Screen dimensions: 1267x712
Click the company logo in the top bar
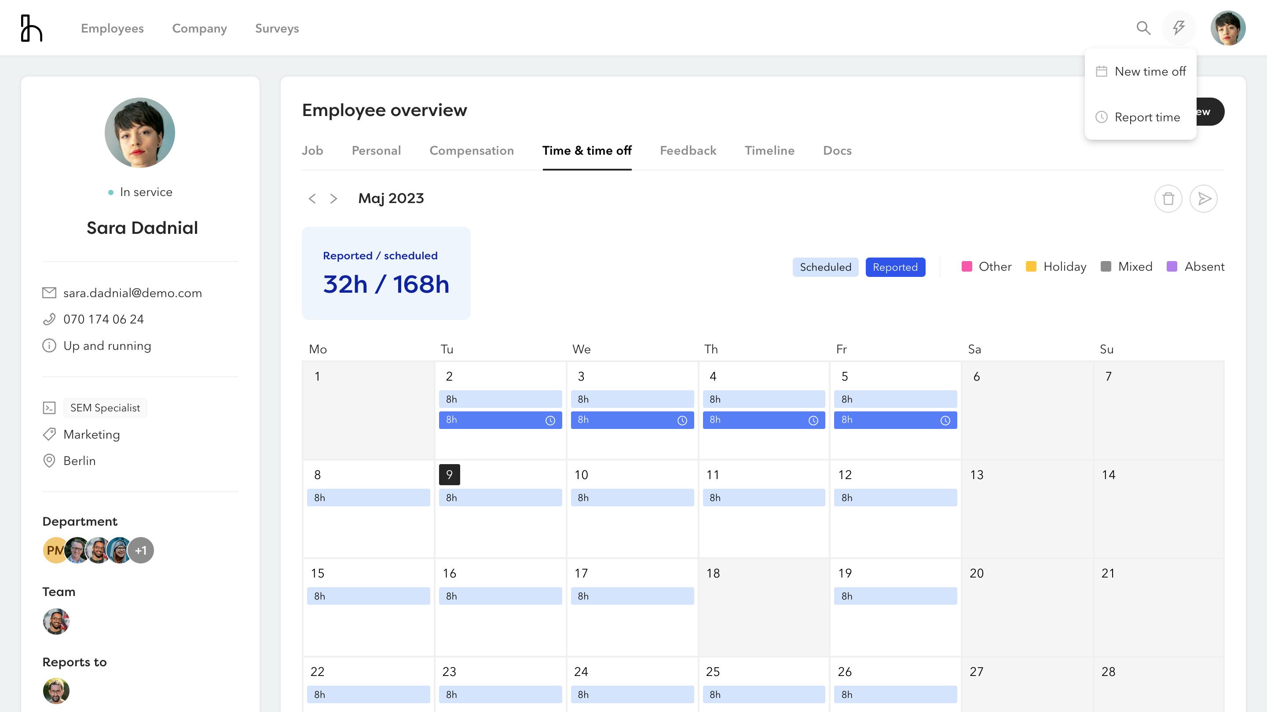[x=32, y=28]
